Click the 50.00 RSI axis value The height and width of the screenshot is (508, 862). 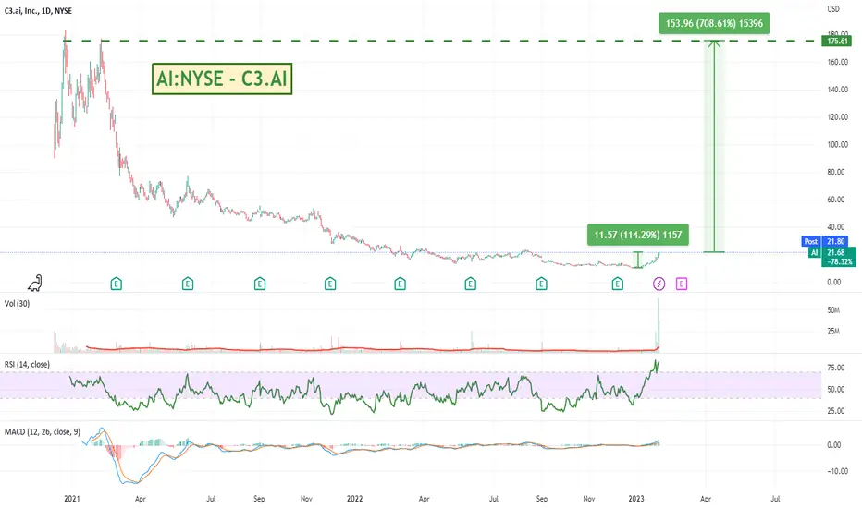click(x=835, y=390)
